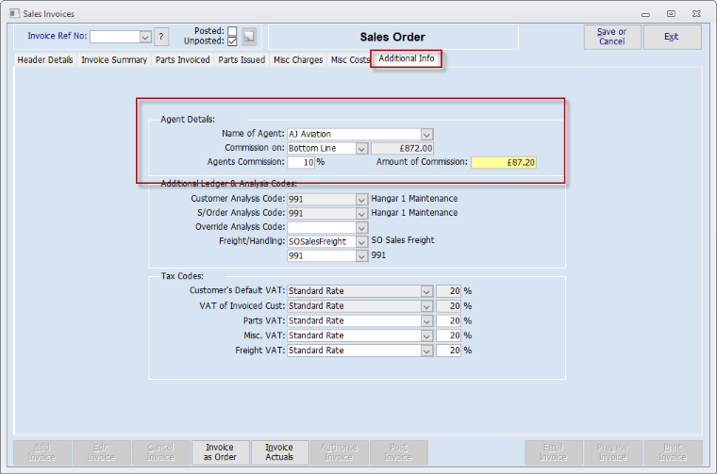Click the Invoice Ref No input field
This screenshot has width=717, height=474.
(x=115, y=37)
